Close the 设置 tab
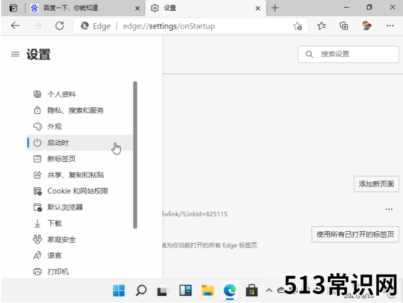This screenshot has width=403, height=303. tap(258, 8)
